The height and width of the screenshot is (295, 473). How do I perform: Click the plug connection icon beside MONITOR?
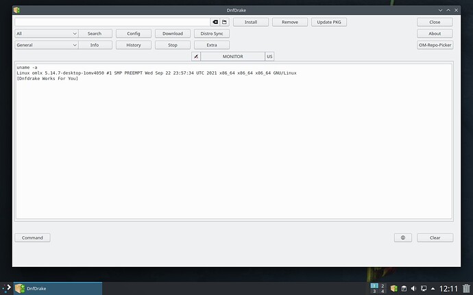click(196, 56)
